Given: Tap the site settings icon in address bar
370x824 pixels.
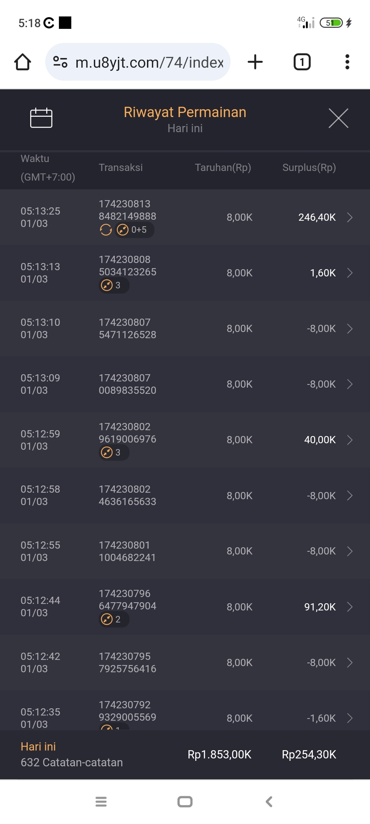Looking at the screenshot, I should (x=60, y=62).
